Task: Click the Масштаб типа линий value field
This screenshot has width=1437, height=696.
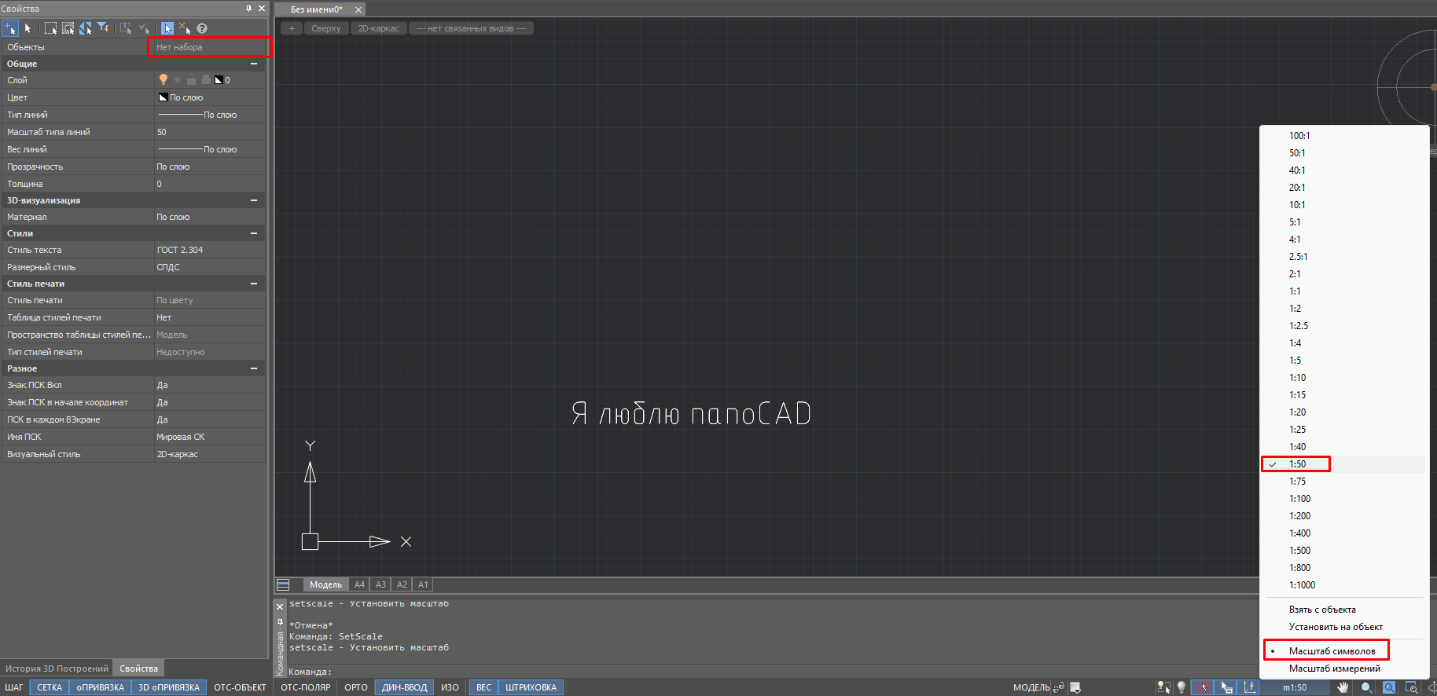Action: click(x=210, y=132)
